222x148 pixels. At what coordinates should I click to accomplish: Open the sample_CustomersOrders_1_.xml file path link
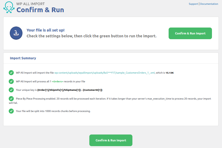pyautogui.click(x=104, y=73)
